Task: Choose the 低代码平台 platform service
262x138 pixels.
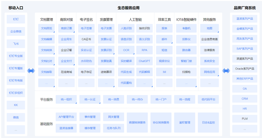Action: pos(208,99)
